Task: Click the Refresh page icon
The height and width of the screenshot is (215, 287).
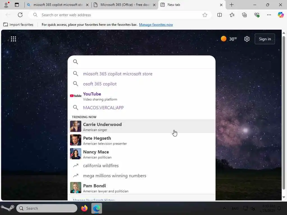Action: coord(20,15)
